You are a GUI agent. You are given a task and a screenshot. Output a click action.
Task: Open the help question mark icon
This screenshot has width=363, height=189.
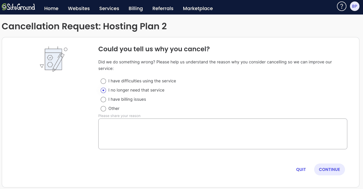pos(342,7)
